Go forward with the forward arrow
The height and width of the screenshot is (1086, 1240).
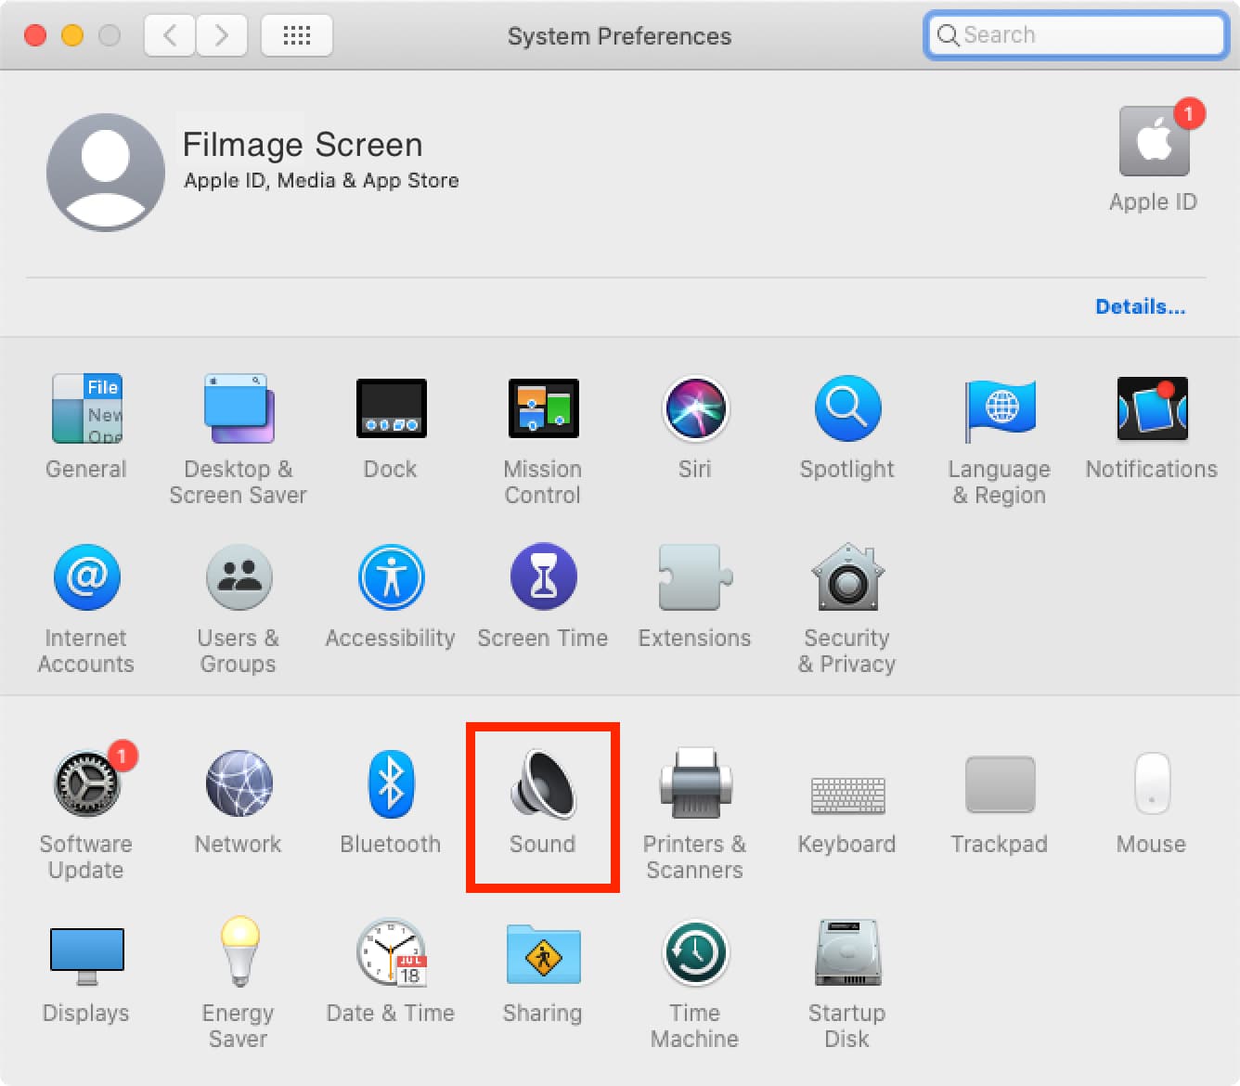pyautogui.click(x=221, y=35)
